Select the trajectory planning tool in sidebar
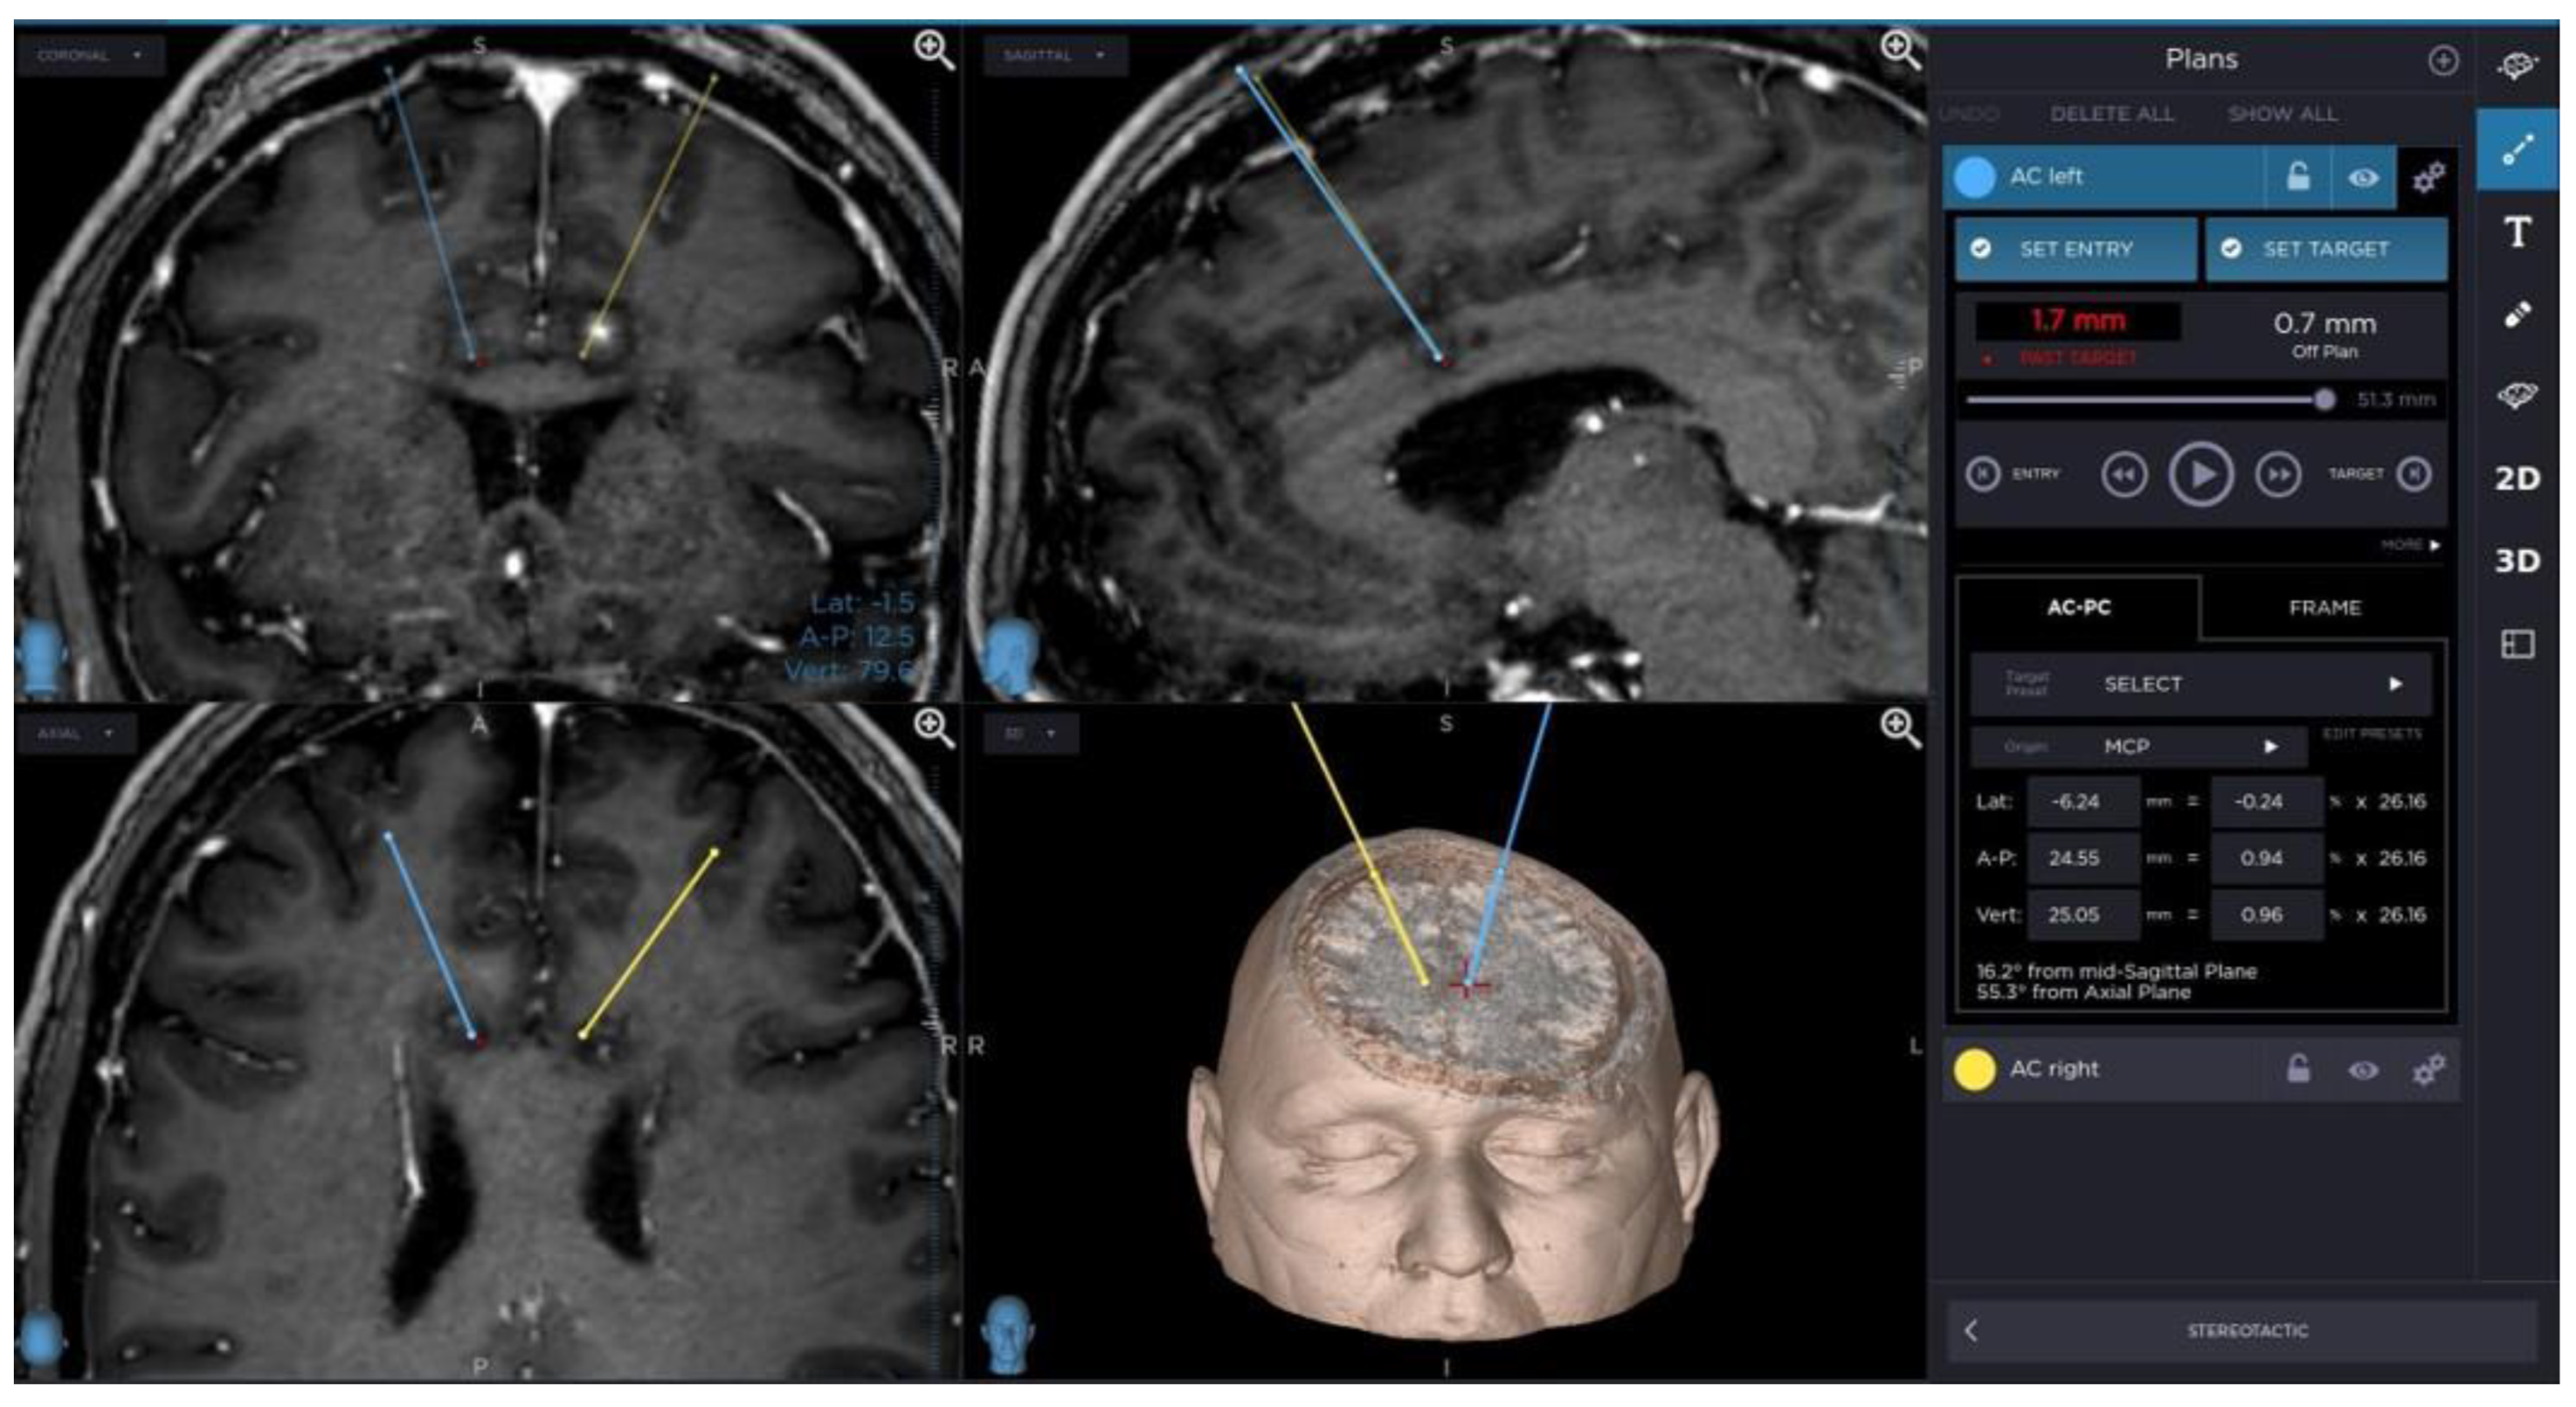This screenshot has height=1407, width=2576. (2517, 150)
